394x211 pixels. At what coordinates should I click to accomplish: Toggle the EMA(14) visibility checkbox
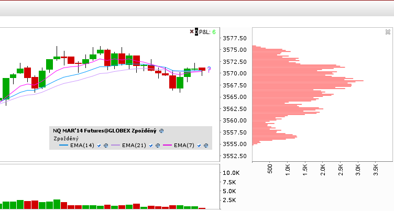click(x=99, y=146)
